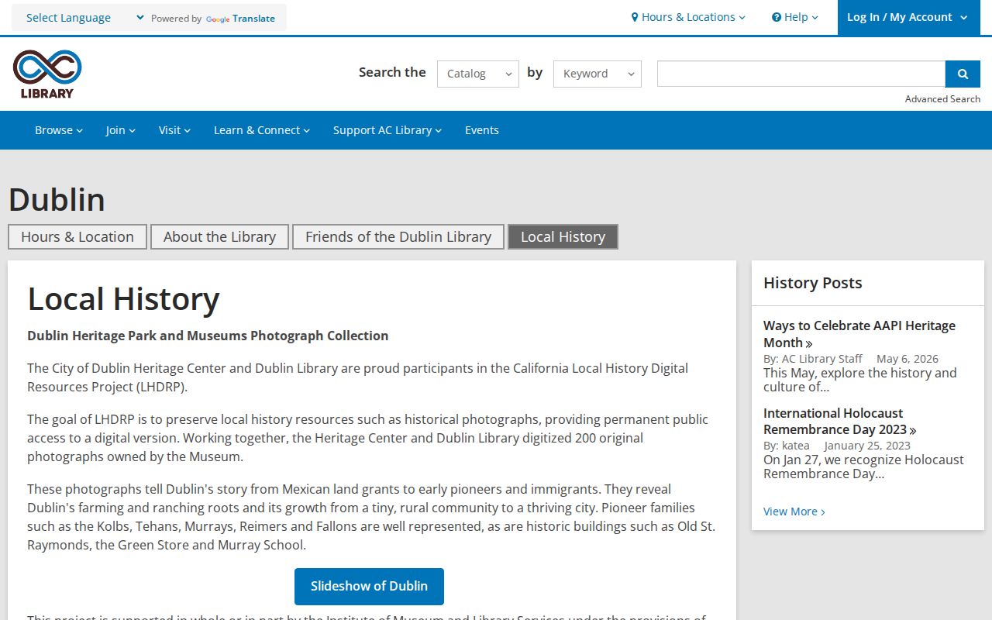Launch the Slideshow of Dublin button
The height and width of the screenshot is (620, 992).
click(x=369, y=587)
